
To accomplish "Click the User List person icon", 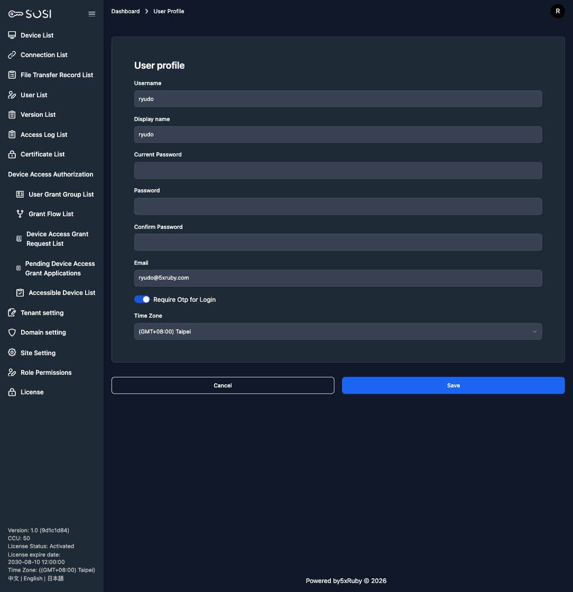I will click(12, 95).
